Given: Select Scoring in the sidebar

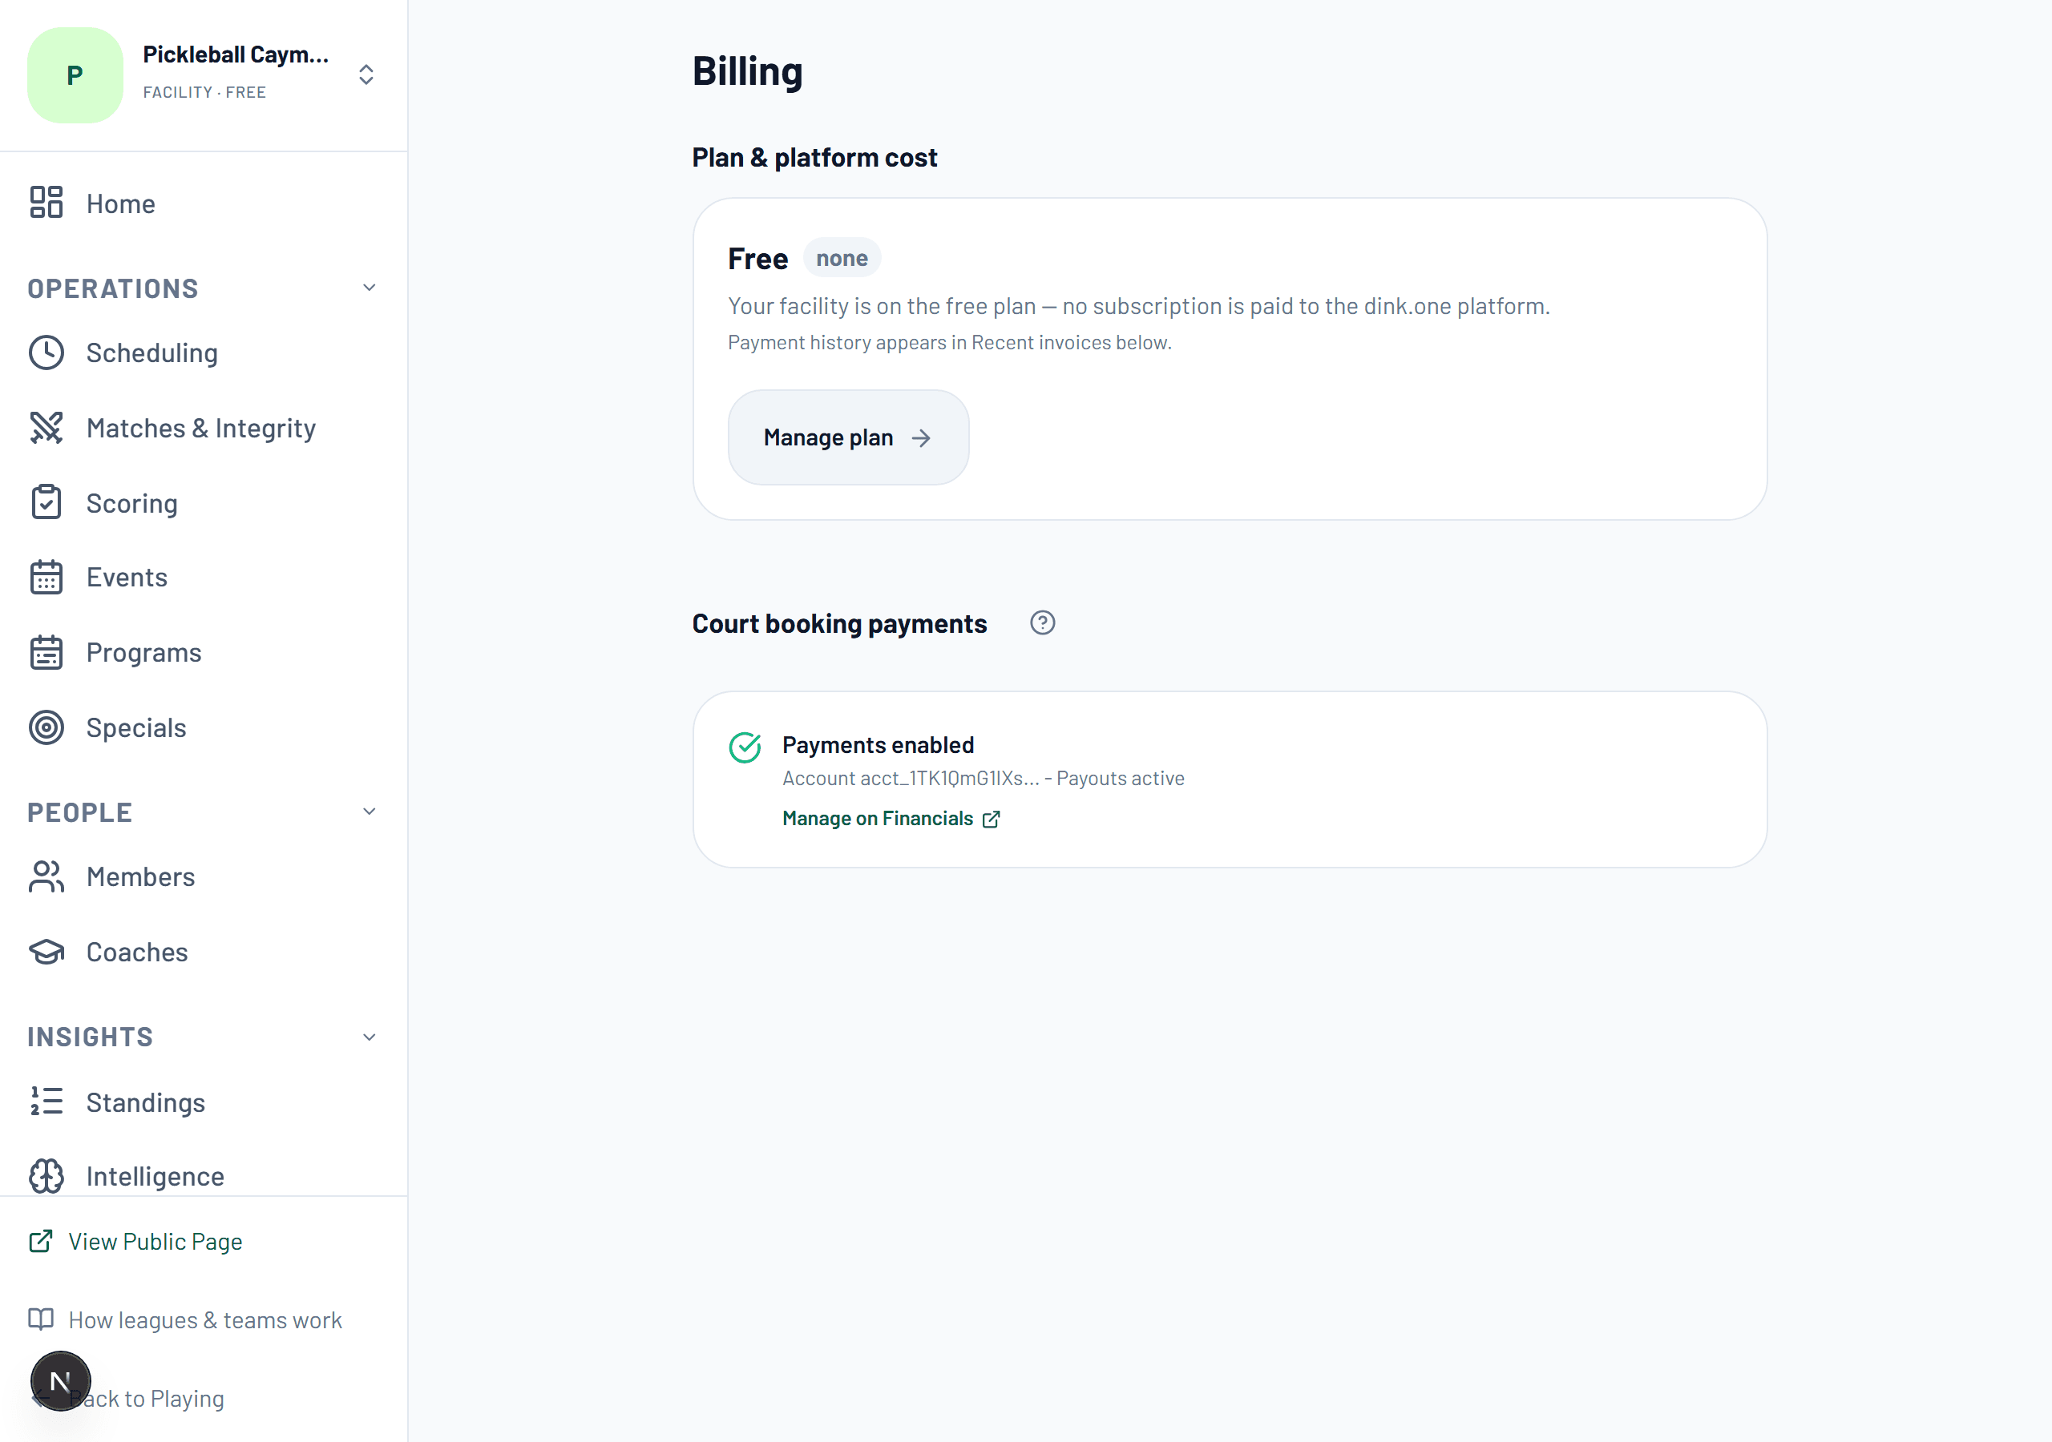Looking at the screenshot, I should [x=204, y=503].
